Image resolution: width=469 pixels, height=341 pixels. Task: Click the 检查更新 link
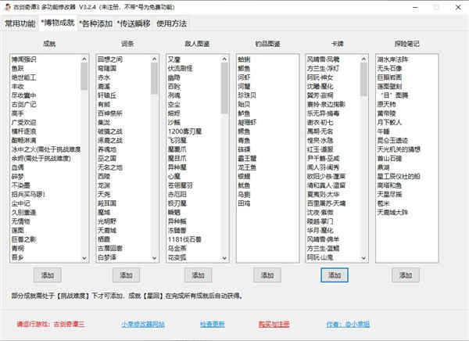213,324
